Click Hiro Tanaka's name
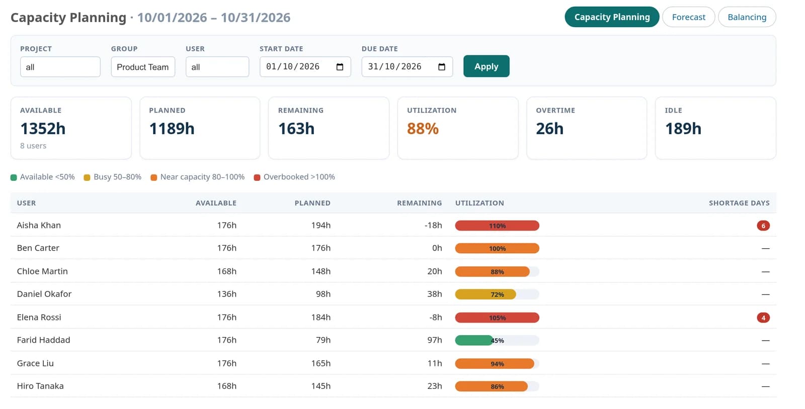 point(40,386)
